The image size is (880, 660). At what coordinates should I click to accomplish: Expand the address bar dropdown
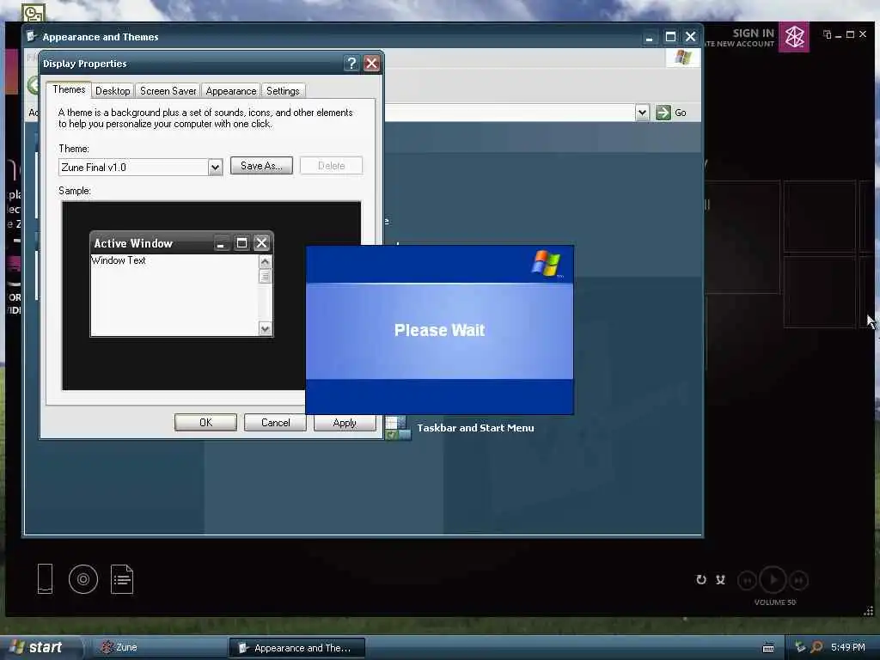click(642, 113)
